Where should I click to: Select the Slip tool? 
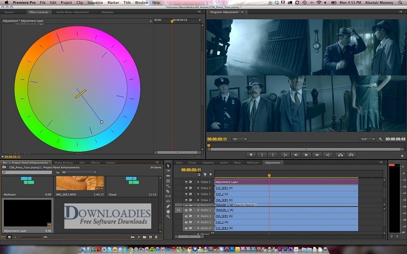point(168,196)
